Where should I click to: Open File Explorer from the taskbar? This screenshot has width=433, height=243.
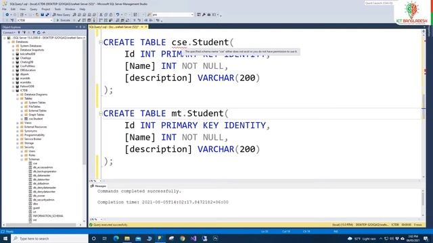point(127,238)
